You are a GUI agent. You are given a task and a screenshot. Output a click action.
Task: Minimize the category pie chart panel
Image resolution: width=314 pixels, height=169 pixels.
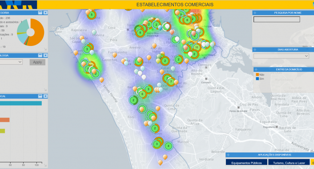pos(40,12)
